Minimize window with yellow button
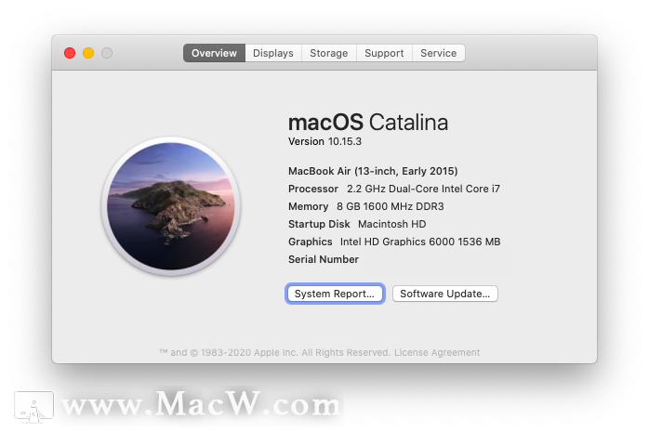This screenshot has width=649, height=432. click(88, 53)
